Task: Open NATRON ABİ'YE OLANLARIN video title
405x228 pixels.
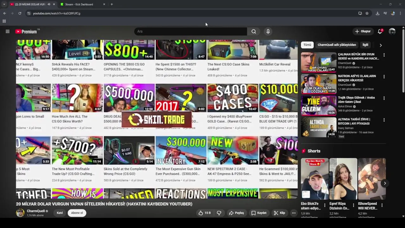Action: click(x=357, y=78)
